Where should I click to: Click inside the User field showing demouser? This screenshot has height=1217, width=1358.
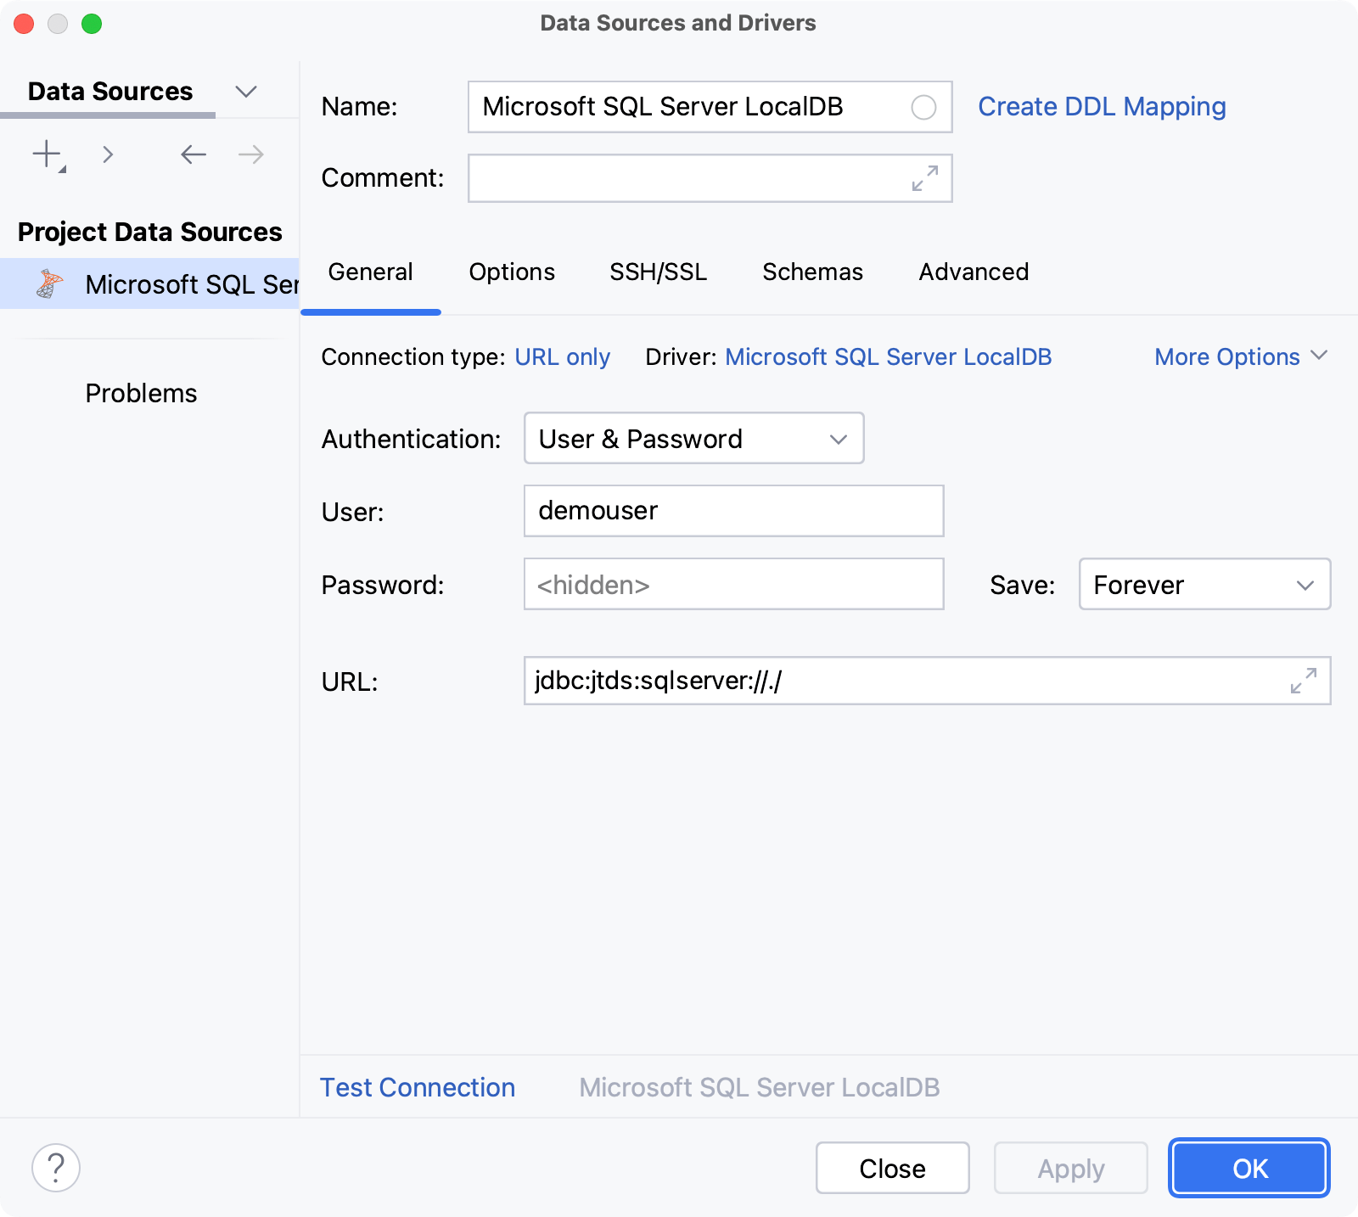(732, 511)
